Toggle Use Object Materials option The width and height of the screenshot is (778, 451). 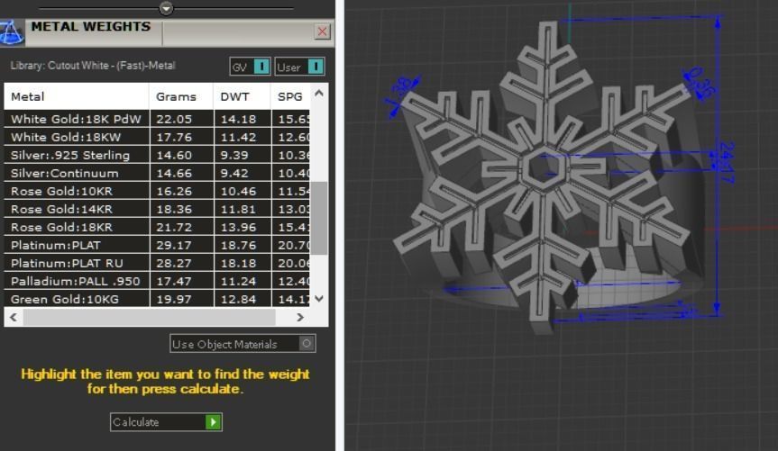point(243,344)
